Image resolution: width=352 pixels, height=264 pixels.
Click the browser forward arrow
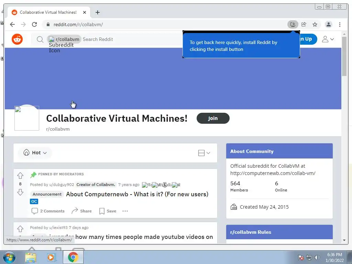(23, 24)
